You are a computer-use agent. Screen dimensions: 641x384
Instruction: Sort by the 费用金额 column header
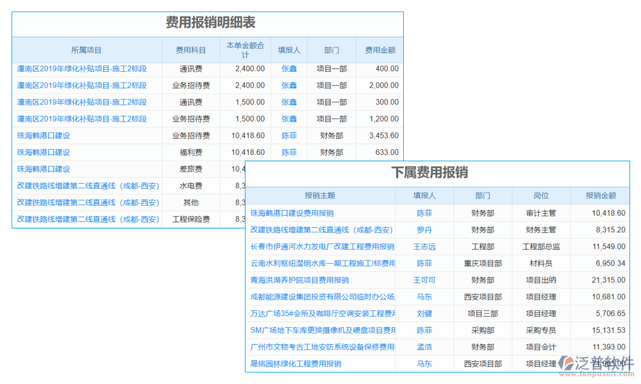point(381,51)
